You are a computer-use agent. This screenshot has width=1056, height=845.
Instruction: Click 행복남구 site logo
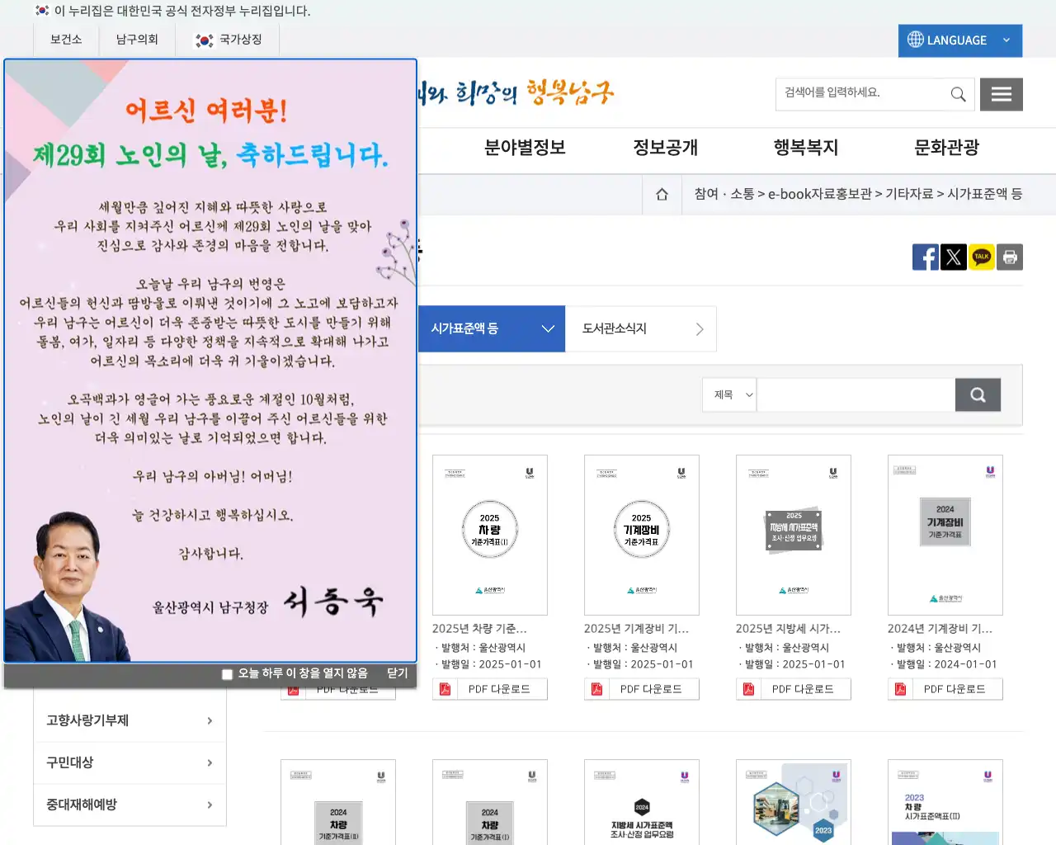(x=516, y=92)
